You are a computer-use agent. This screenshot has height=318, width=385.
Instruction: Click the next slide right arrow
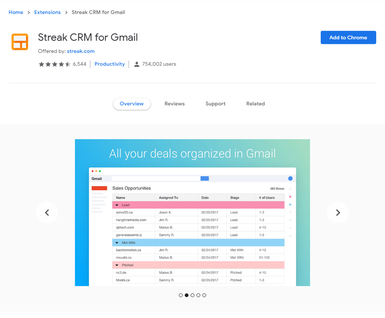click(338, 213)
